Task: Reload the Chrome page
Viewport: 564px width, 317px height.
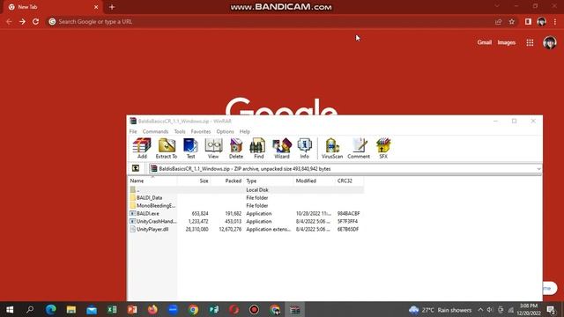Action: (x=35, y=21)
